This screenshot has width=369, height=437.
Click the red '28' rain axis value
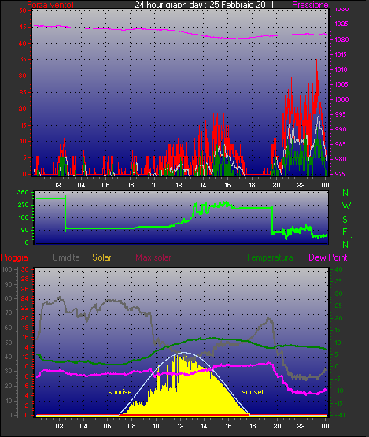(25, 279)
